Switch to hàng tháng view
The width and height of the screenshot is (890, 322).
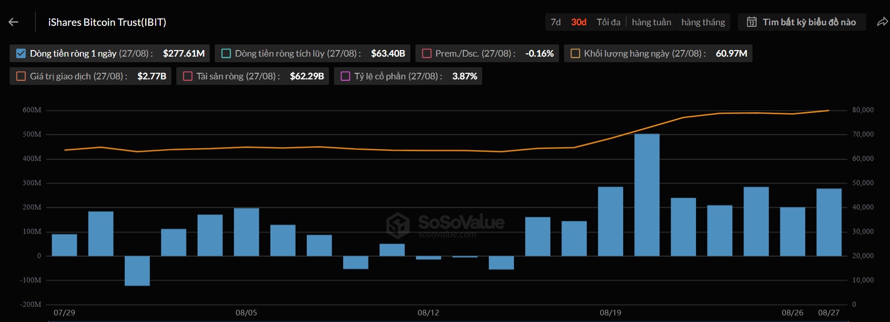point(703,22)
